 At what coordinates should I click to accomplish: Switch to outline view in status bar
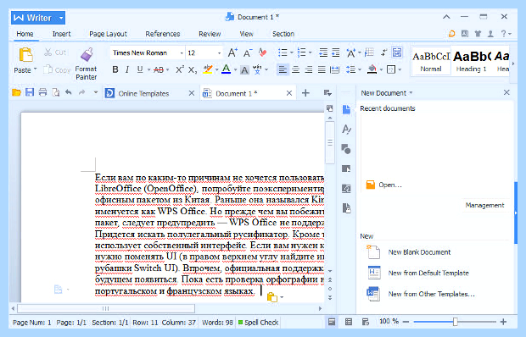349,322
